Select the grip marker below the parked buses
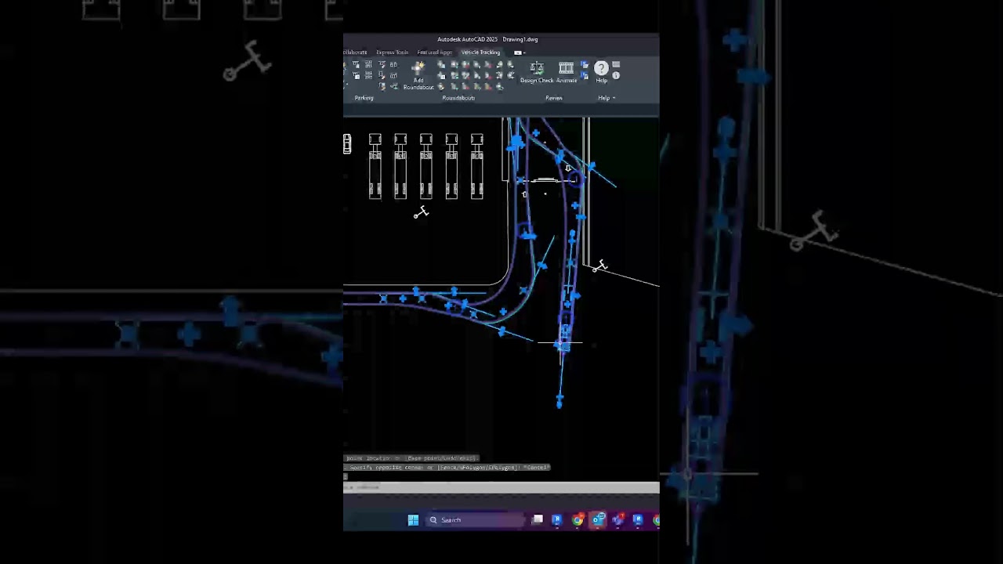 pyautogui.click(x=422, y=212)
